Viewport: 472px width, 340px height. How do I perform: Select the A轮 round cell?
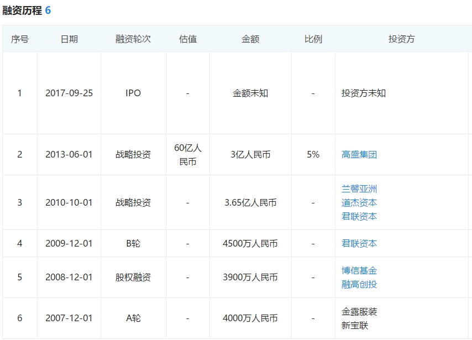click(133, 318)
